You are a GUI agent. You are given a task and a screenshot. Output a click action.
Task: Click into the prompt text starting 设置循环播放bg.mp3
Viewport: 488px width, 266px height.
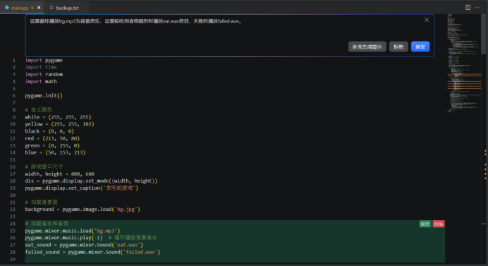135,21
